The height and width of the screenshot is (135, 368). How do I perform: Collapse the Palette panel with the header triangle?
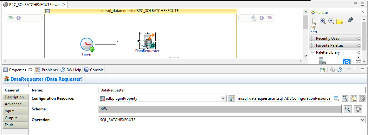click(363, 13)
